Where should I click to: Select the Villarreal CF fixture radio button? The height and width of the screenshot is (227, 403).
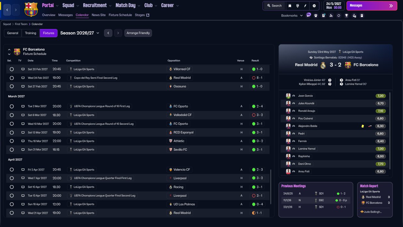12,69
